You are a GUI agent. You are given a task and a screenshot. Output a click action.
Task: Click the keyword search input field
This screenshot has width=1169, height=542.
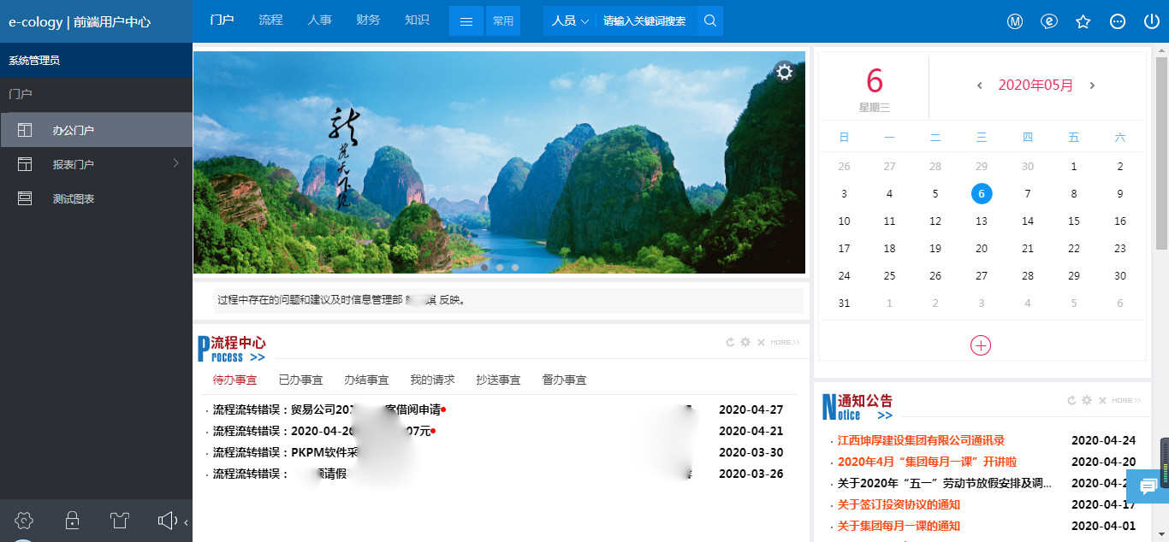click(x=645, y=21)
